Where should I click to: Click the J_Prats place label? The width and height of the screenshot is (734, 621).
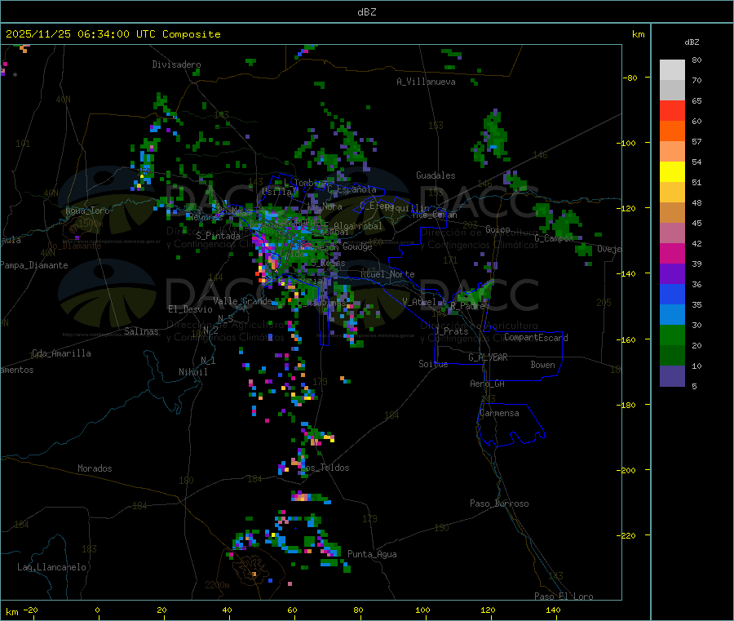click(x=451, y=331)
